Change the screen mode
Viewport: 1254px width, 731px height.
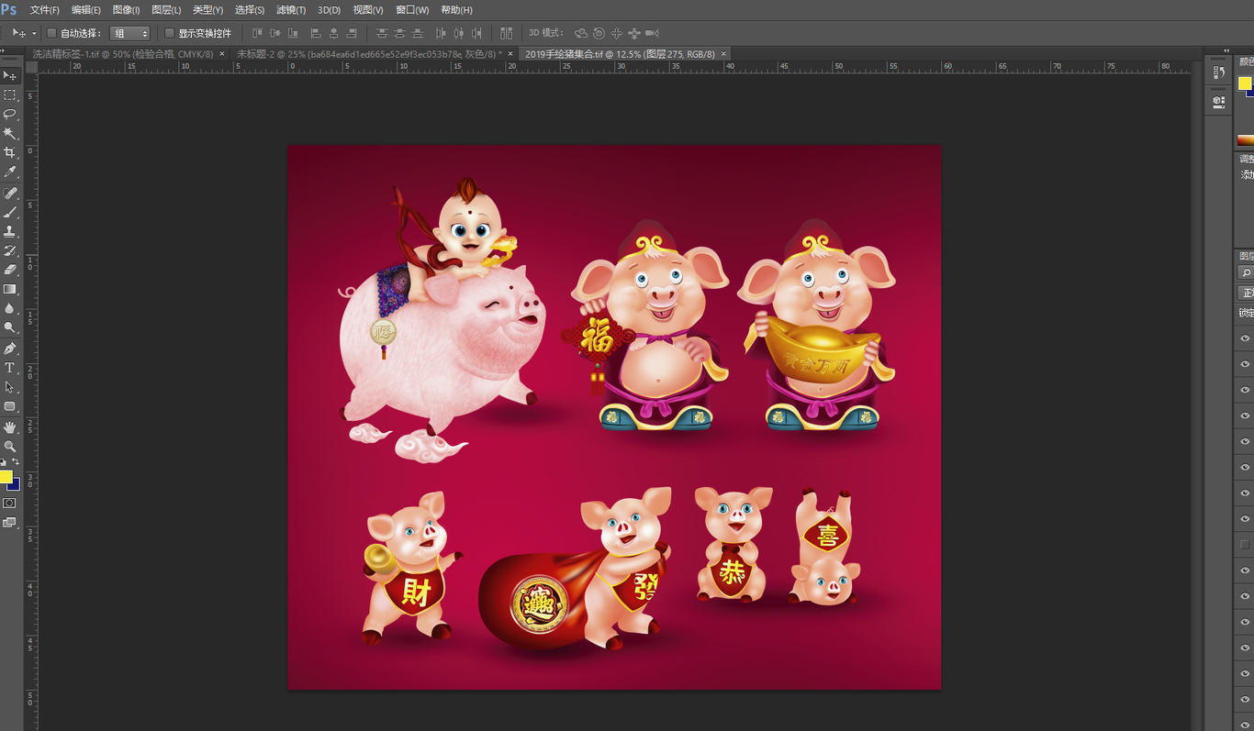(x=10, y=523)
